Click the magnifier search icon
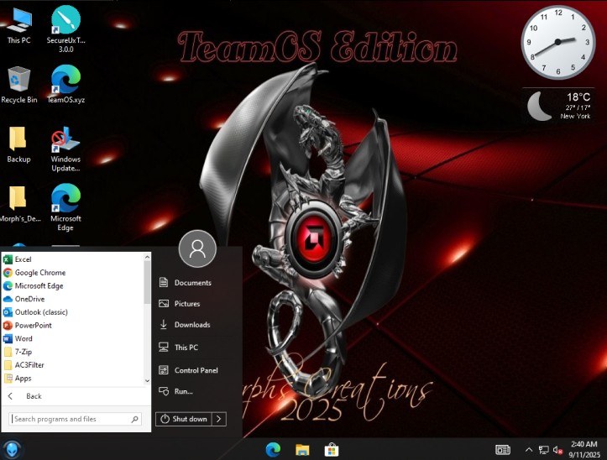Screen dimensions: 607x460 [134, 419]
